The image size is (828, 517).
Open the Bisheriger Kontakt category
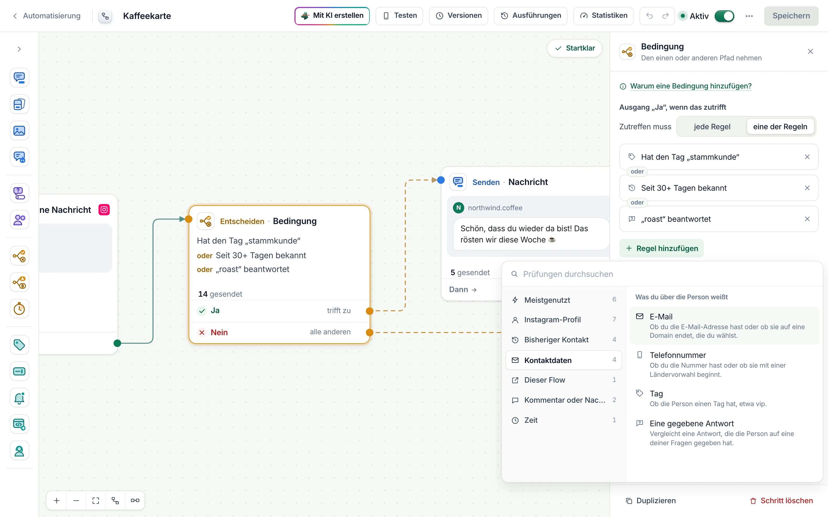[563, 340]
